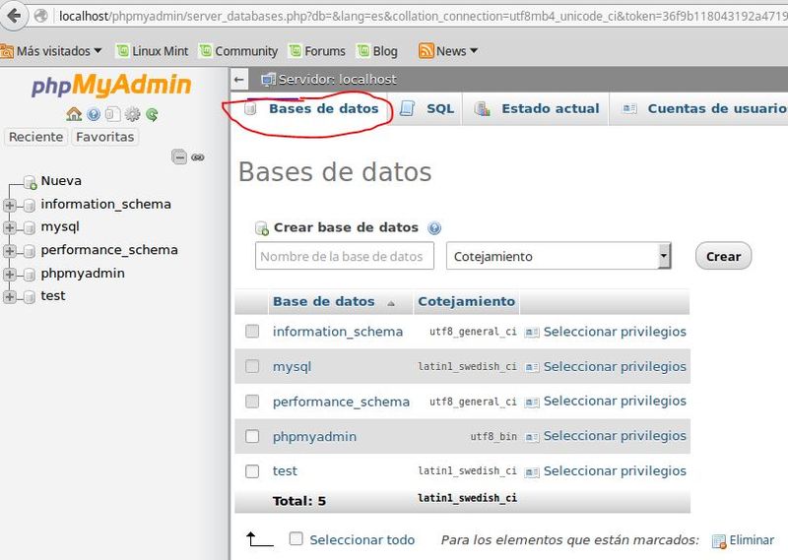Open the Estado actual tab
Viewport: 788px width, 560px height.
(537, 108)
